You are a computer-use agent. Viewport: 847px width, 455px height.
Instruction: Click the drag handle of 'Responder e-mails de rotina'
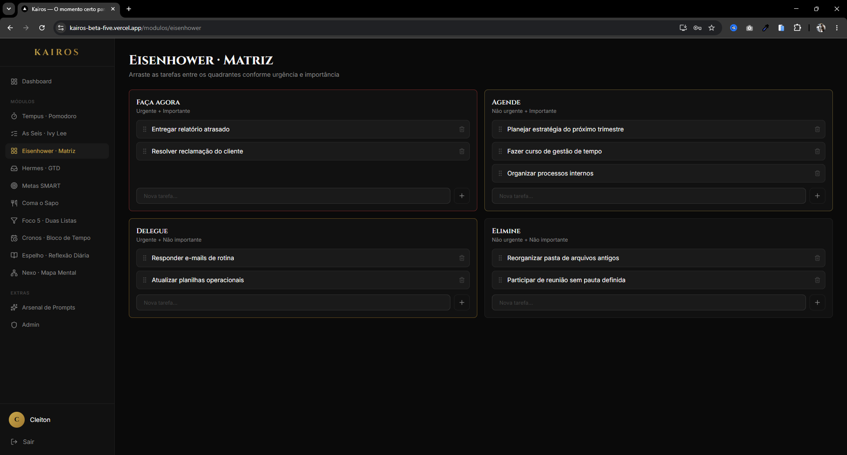click(x=145, y=258)
